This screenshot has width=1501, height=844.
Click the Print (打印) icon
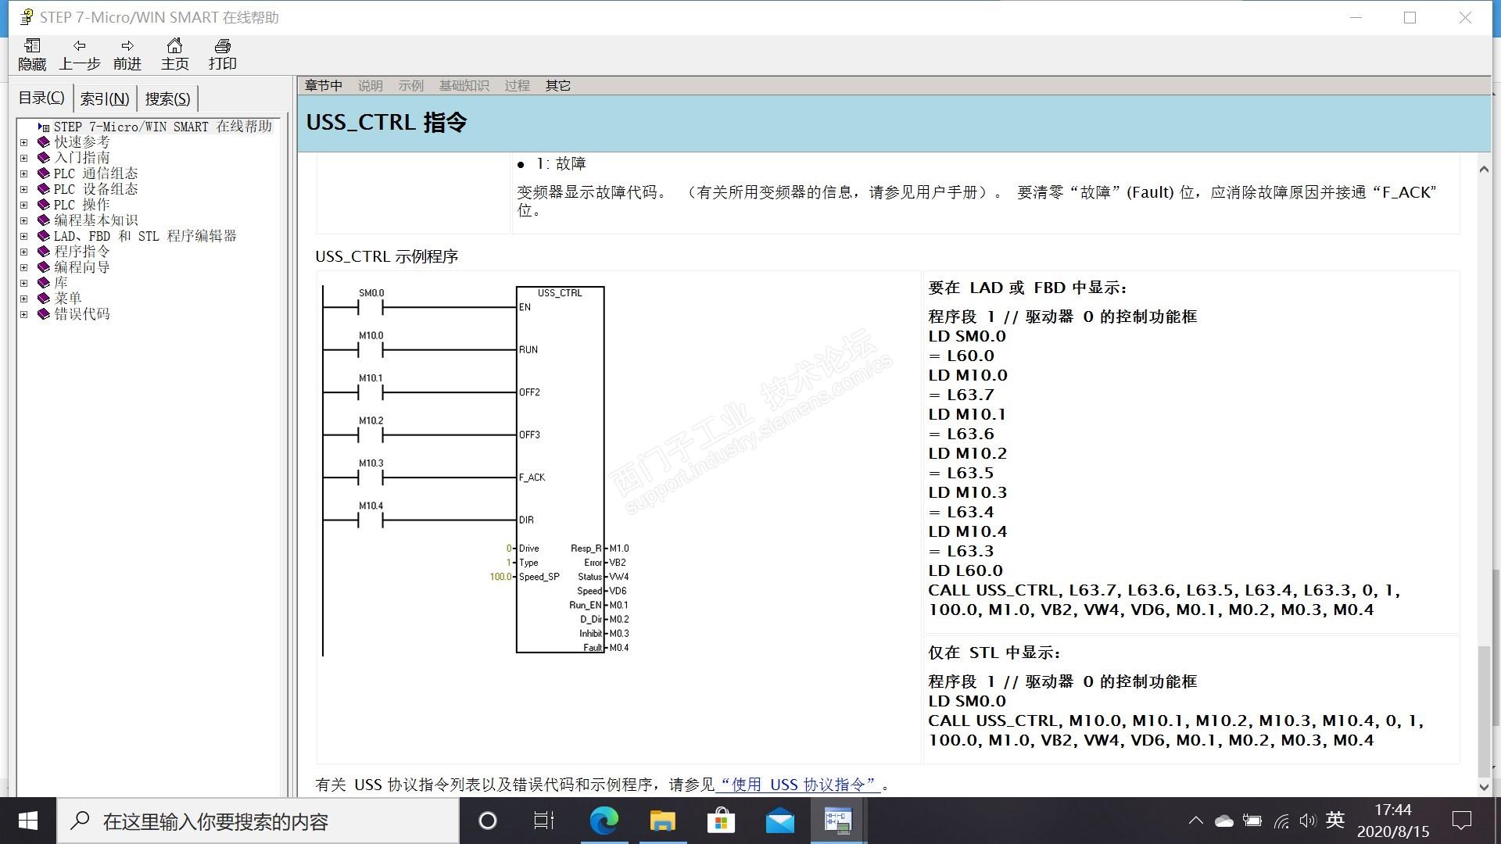(x=222, y=46)
